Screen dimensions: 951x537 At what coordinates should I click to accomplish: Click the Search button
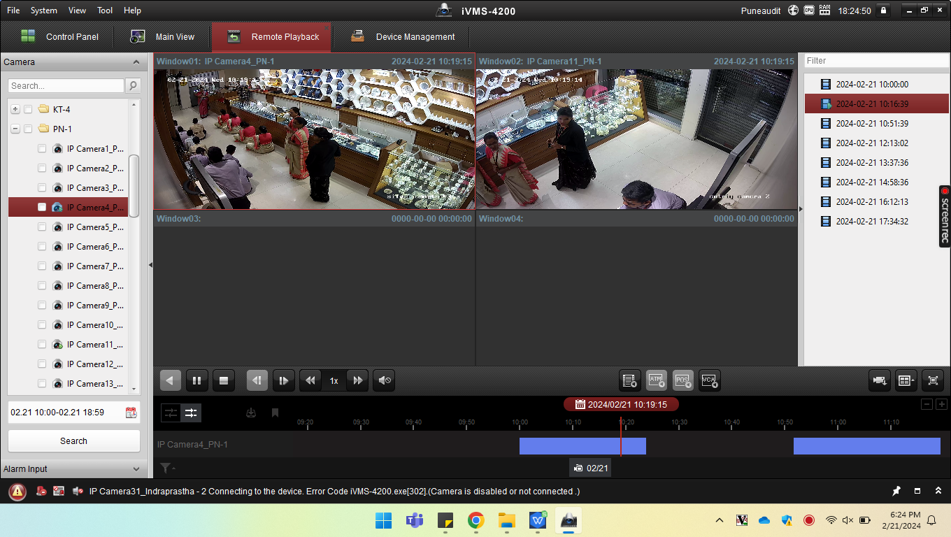click(73, 441)
